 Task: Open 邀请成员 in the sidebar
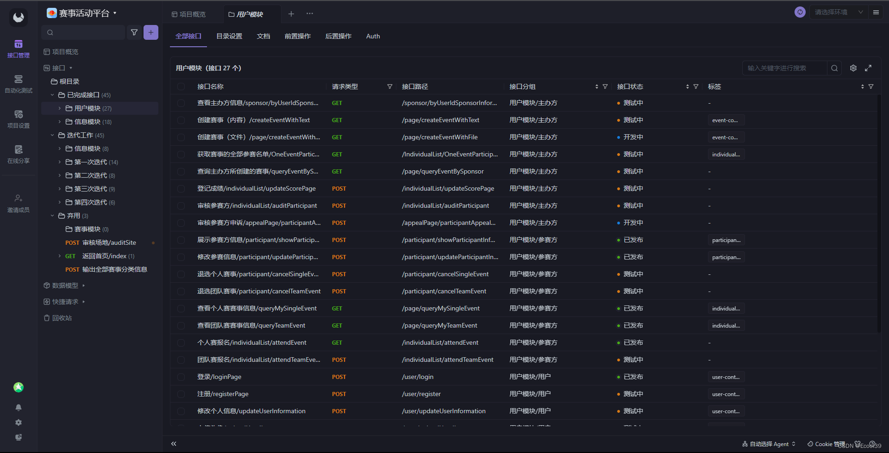pos(18,202)
